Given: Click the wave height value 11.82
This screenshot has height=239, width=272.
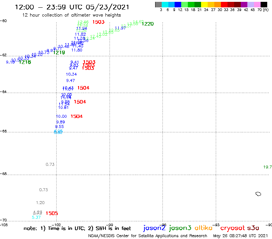Looking at the screenshot, I should pos(80,34).
